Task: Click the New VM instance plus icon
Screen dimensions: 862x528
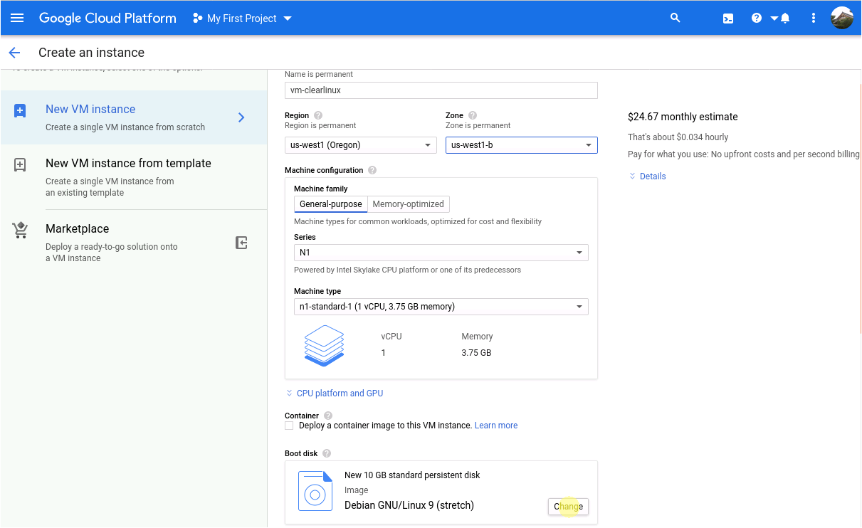Action: pos(20,111)
